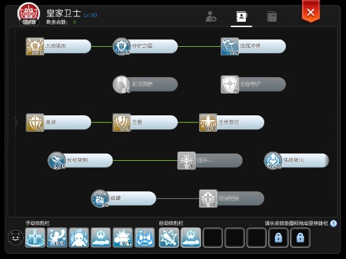Click the 皇家卫士 class title

63,13
